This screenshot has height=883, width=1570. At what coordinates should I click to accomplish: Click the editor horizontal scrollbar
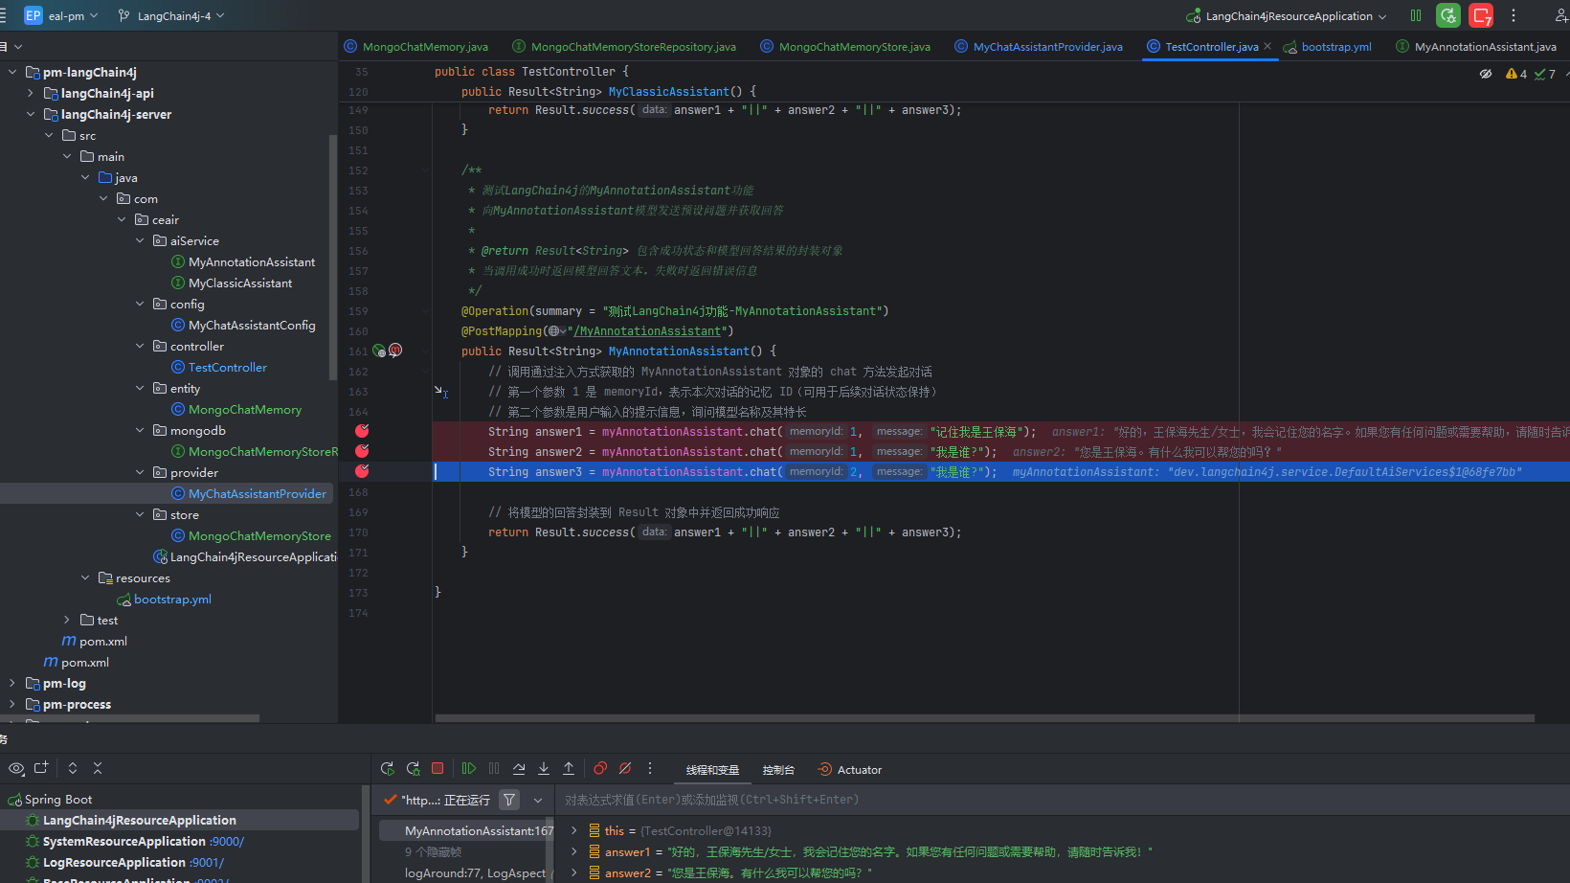985,718
